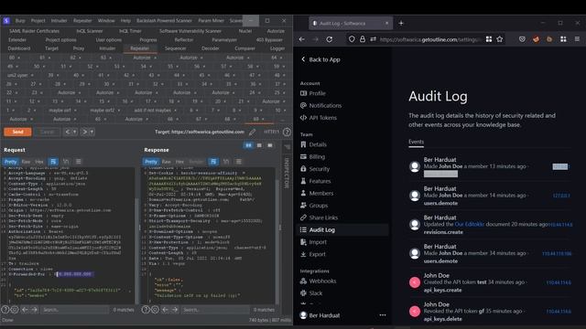Reload the Audit Log page in Firefox
586x329 pixels.
(x=330, y=39)
